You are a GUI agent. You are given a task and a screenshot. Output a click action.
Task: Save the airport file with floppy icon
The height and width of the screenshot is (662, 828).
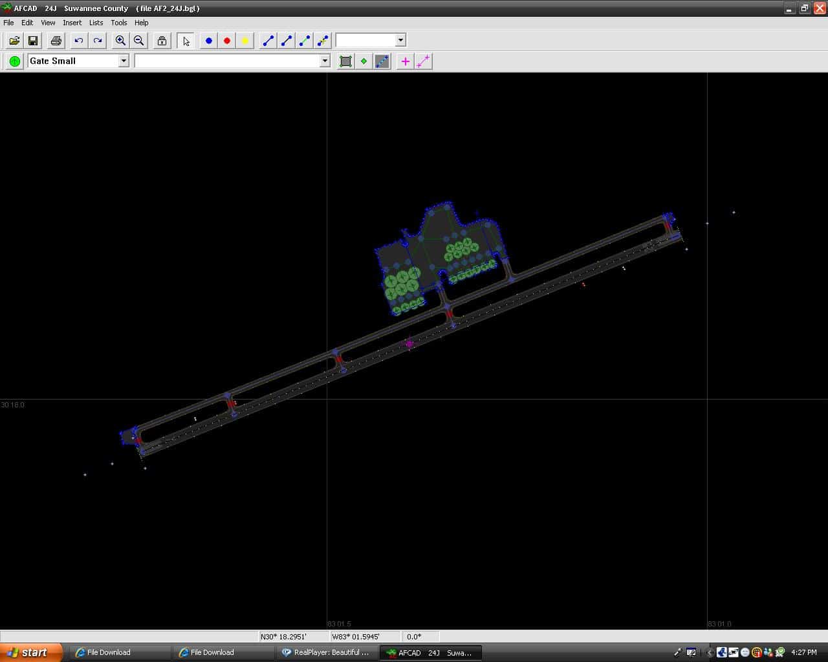point(33,41)
